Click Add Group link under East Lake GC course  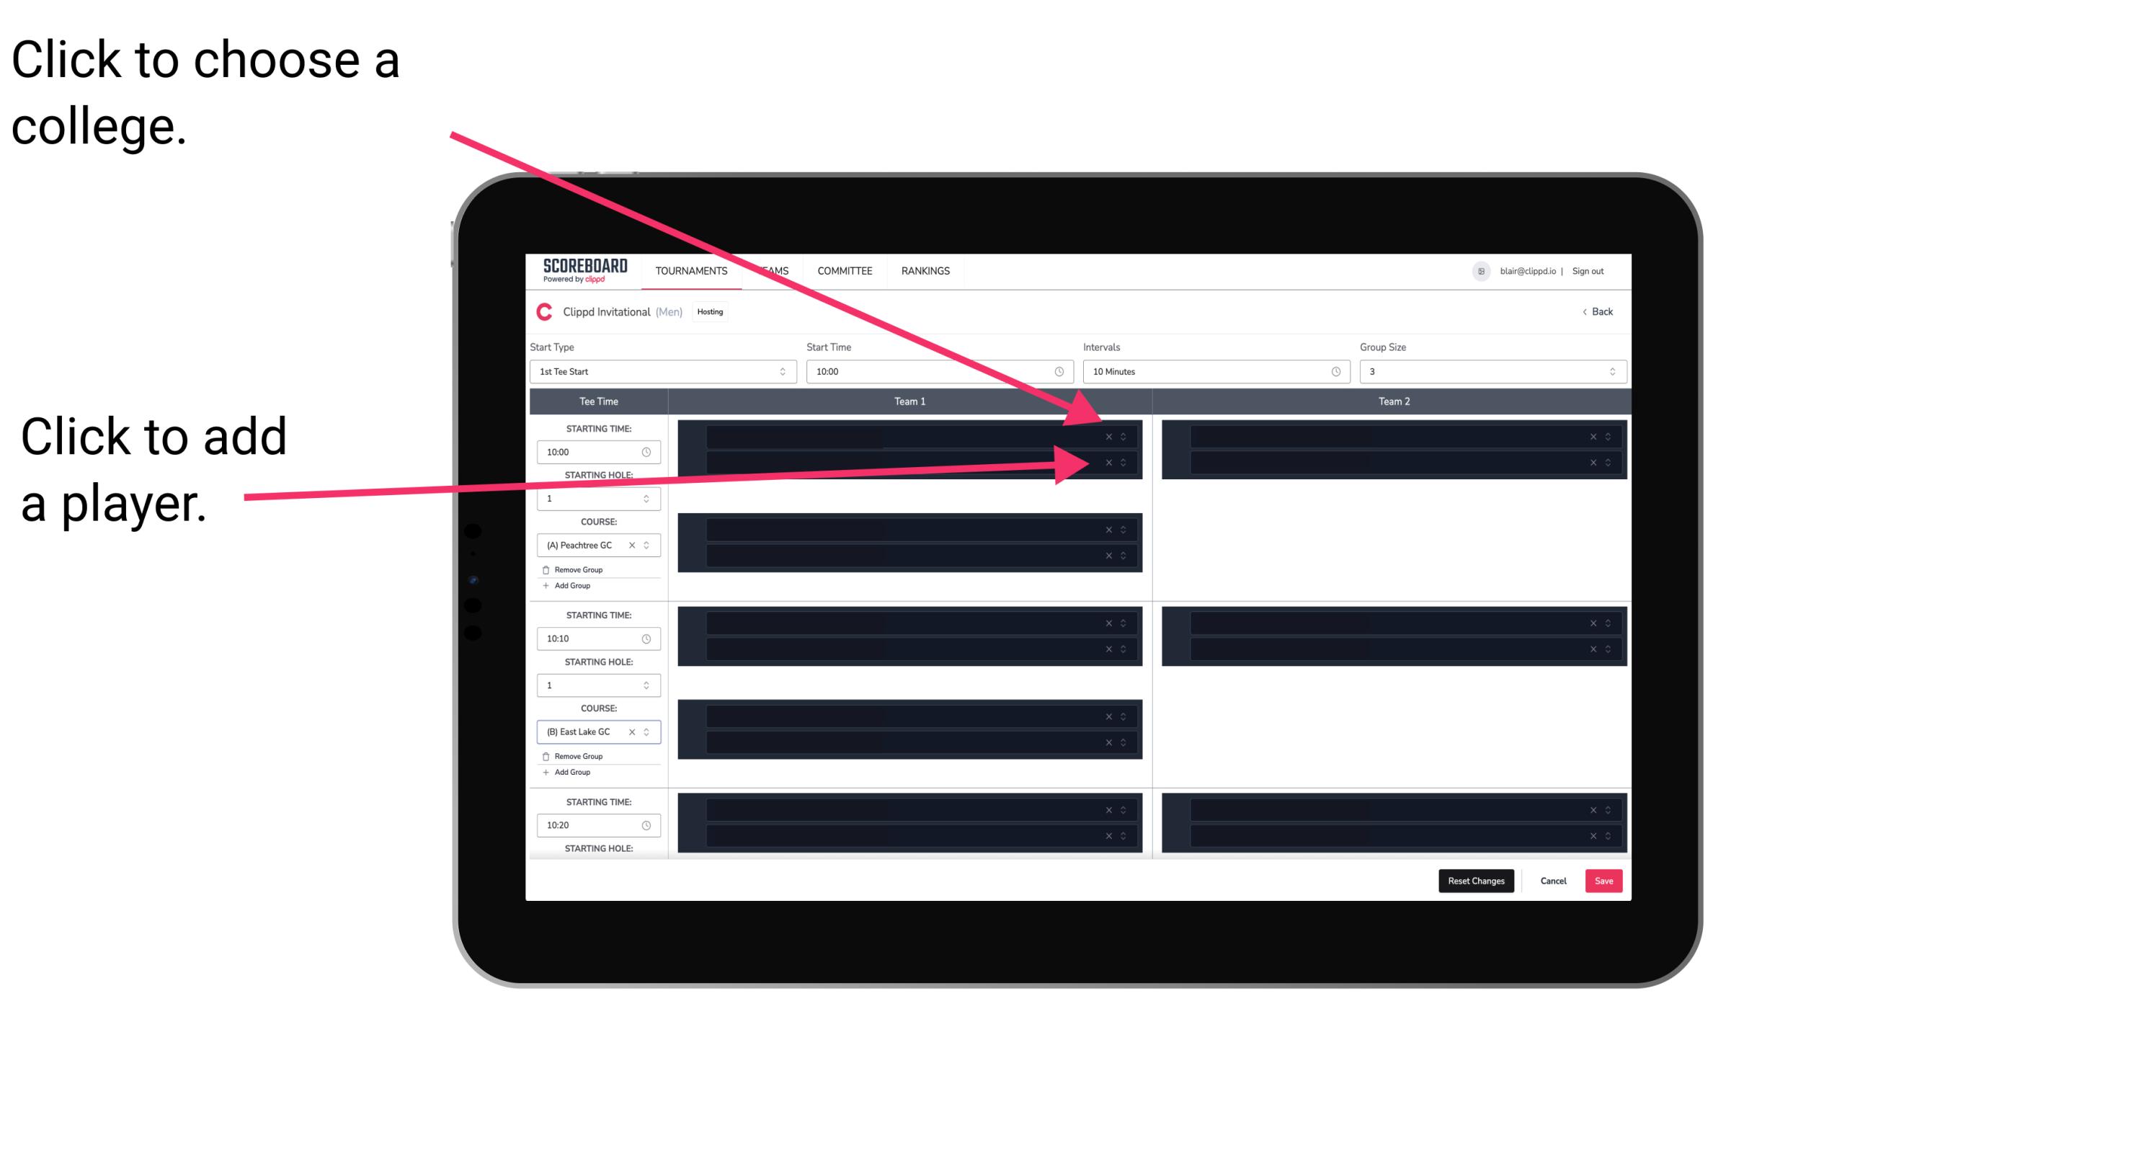point(569,773)
